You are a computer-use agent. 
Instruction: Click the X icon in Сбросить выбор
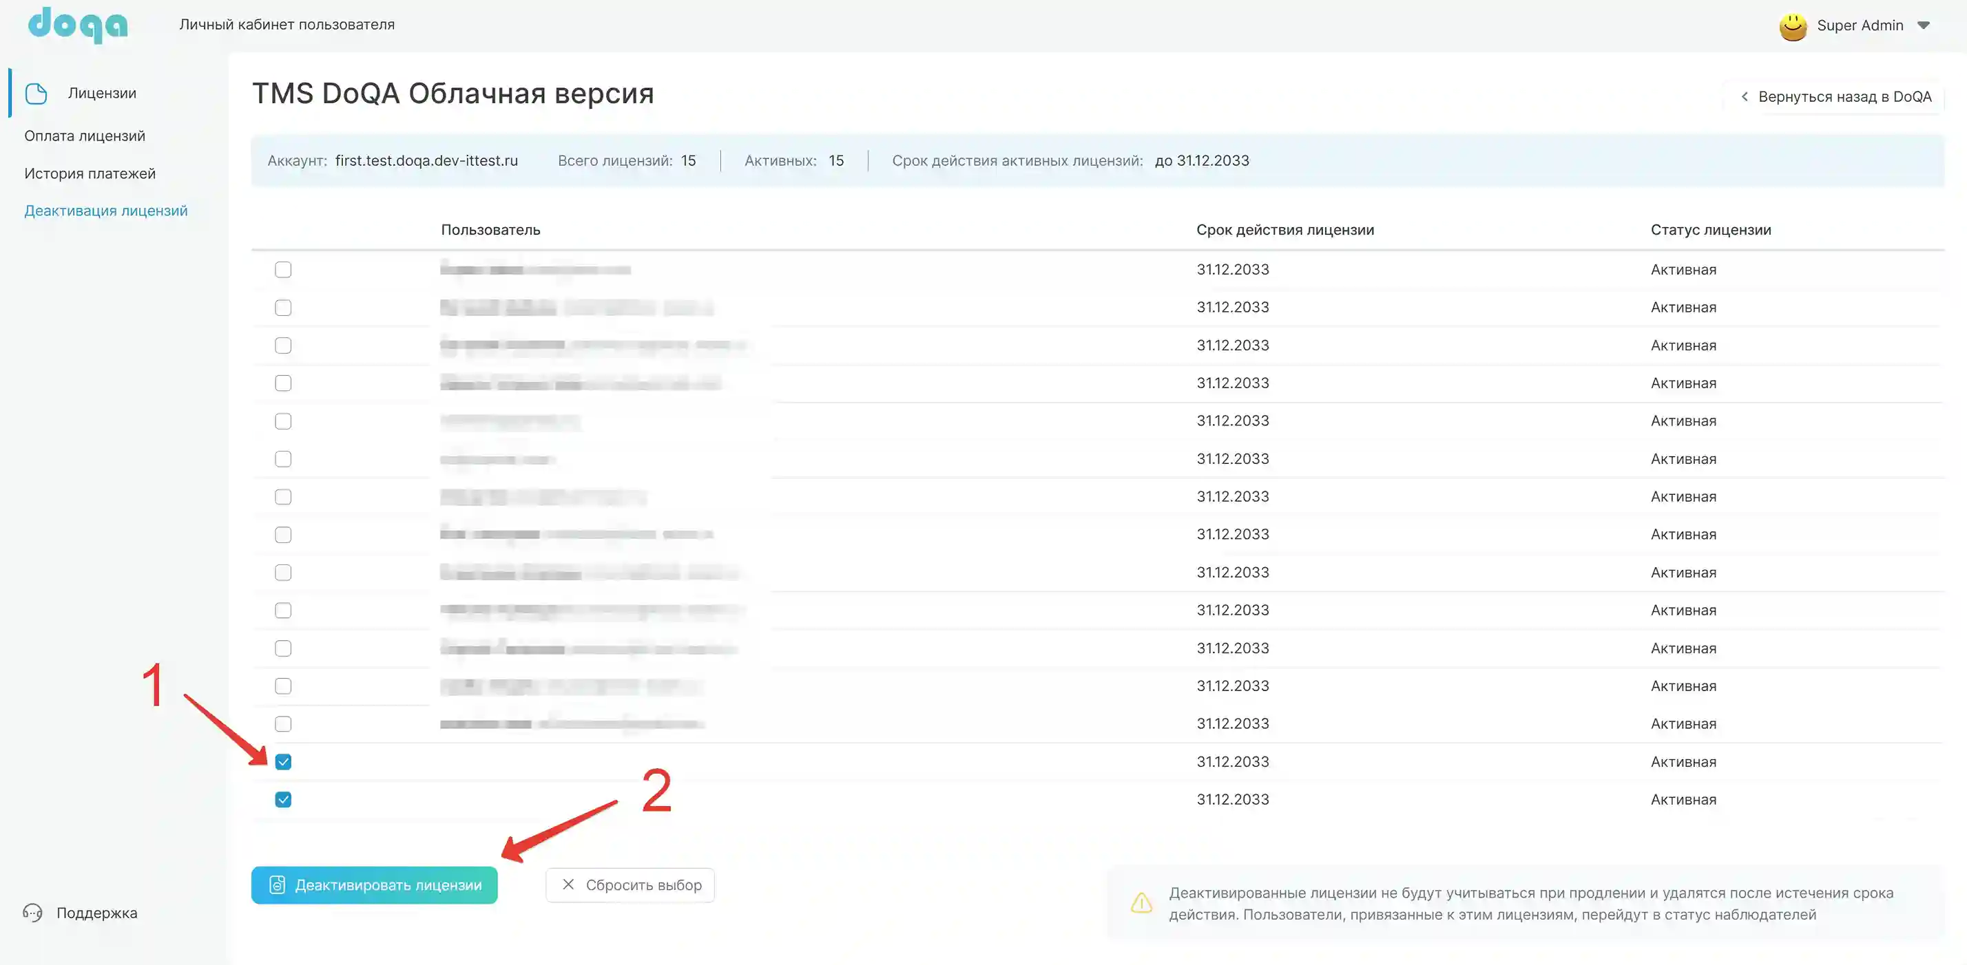coord(568,884)
